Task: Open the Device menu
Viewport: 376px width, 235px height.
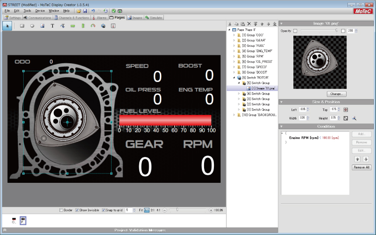Action: (x=40, y=10)
